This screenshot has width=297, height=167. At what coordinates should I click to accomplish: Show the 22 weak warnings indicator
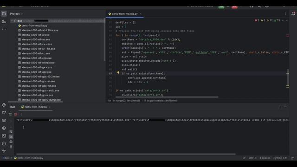pos(270,20)
